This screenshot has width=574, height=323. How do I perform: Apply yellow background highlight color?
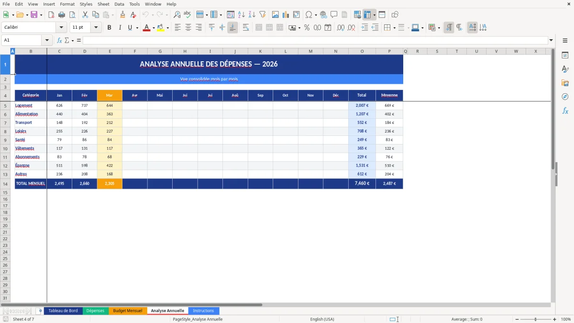(x=161, y=28)
